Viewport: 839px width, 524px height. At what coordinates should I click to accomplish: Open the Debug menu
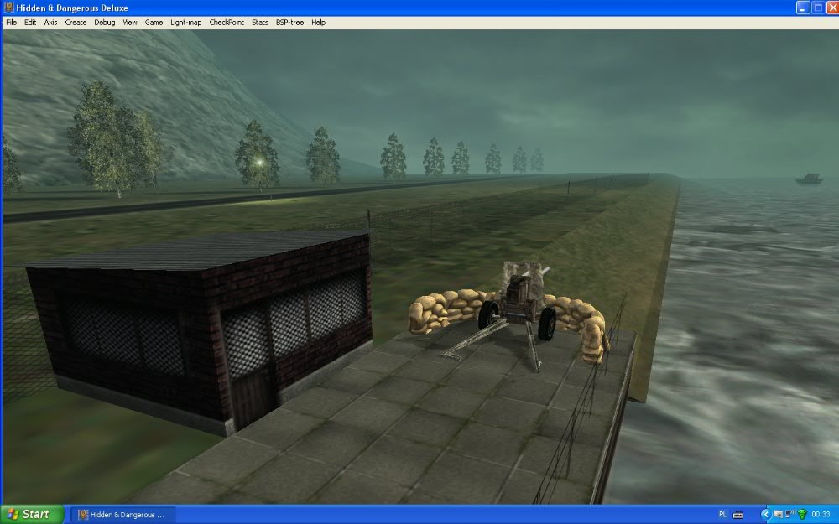(x=104, y=23)
